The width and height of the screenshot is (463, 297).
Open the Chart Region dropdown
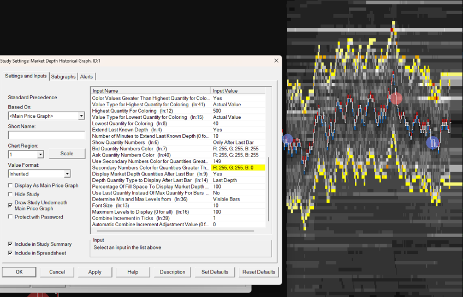[40, 154]
